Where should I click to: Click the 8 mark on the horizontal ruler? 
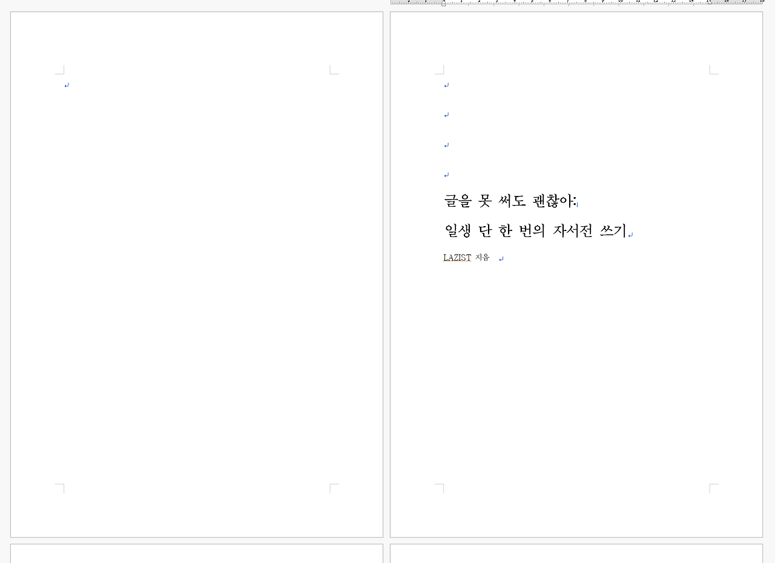point(585,2)
